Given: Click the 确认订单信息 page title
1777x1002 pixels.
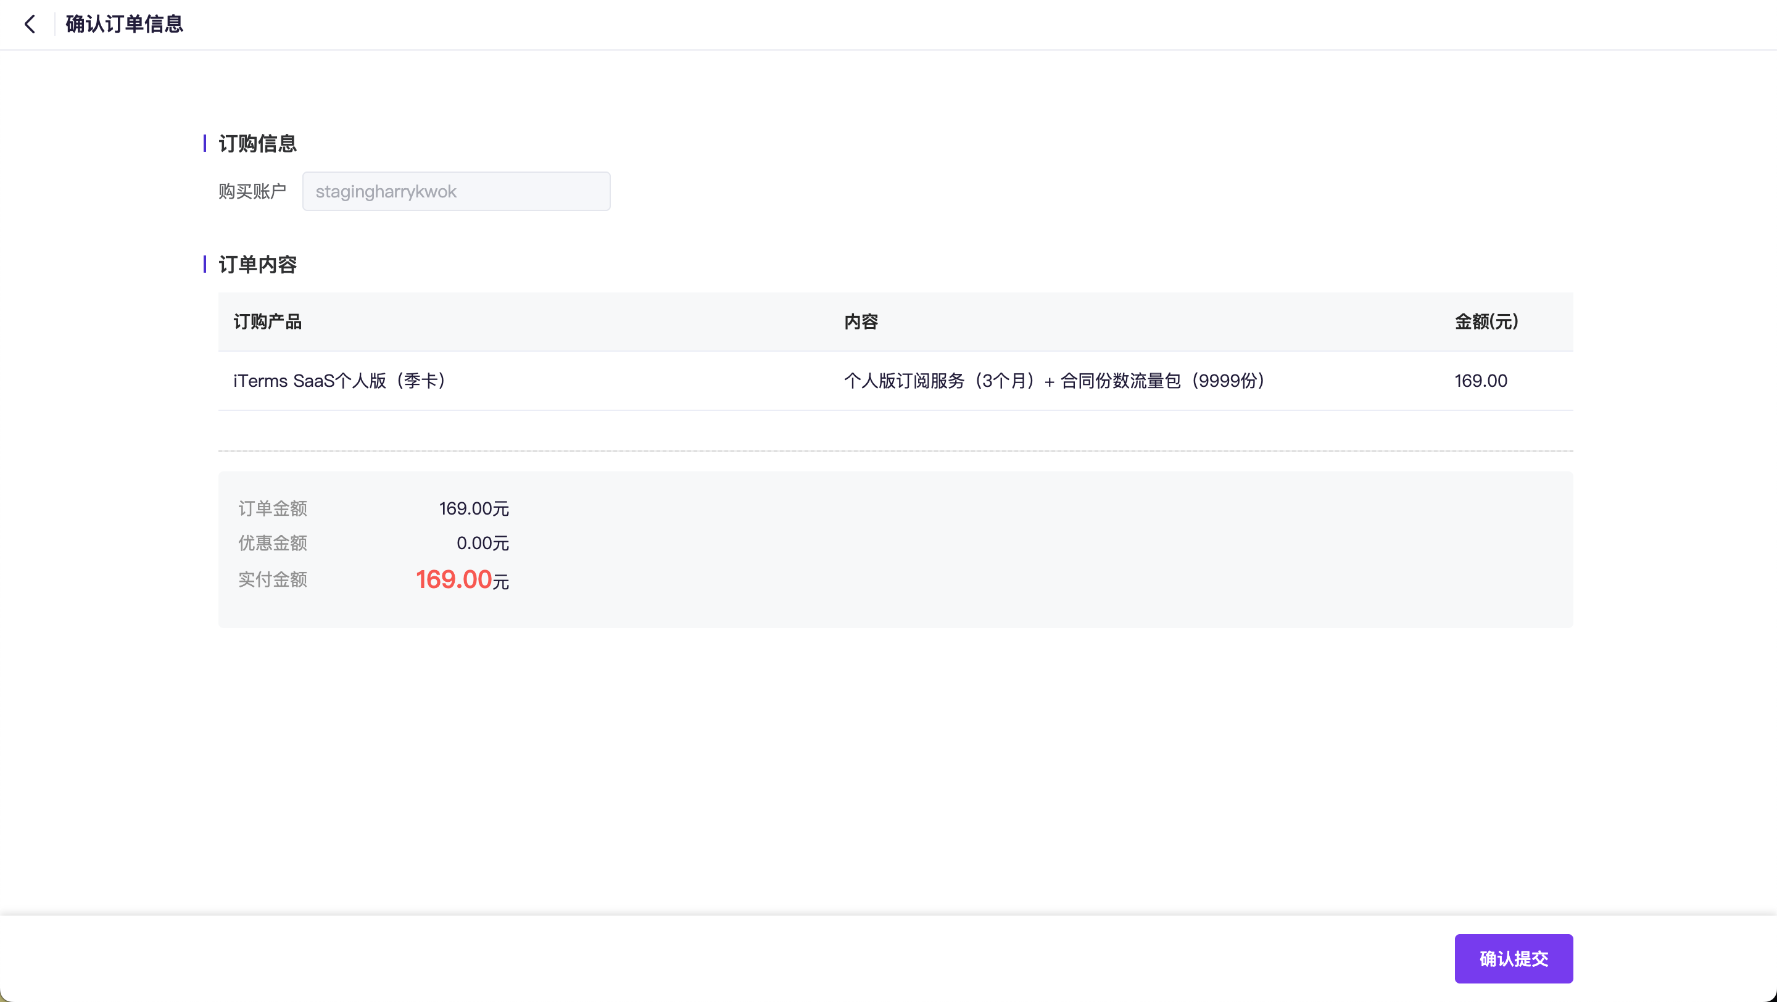Looking at the screenshot, I should [124, 24].
